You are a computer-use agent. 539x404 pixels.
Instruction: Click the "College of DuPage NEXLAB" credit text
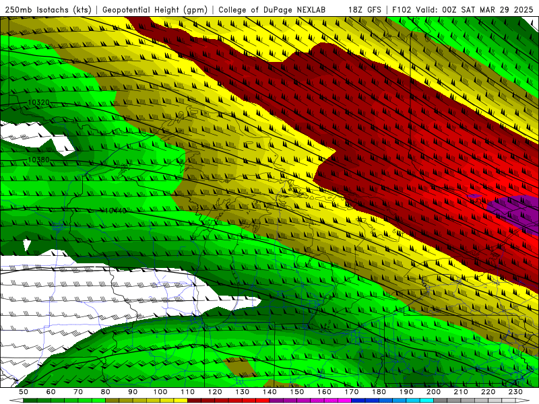point(272,9)
